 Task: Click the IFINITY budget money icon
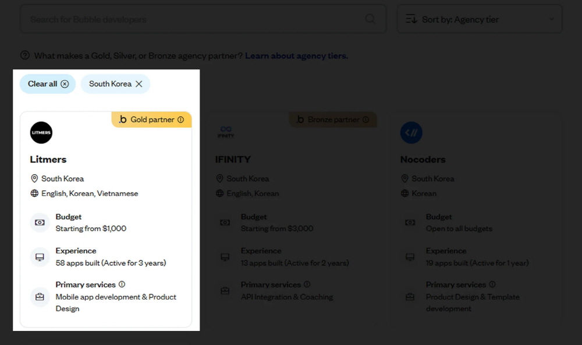[225, 223]
